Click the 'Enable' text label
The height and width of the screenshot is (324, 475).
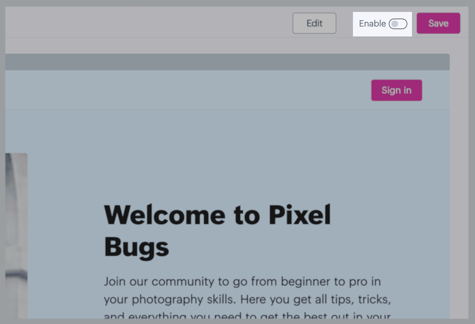coord(372,24)
